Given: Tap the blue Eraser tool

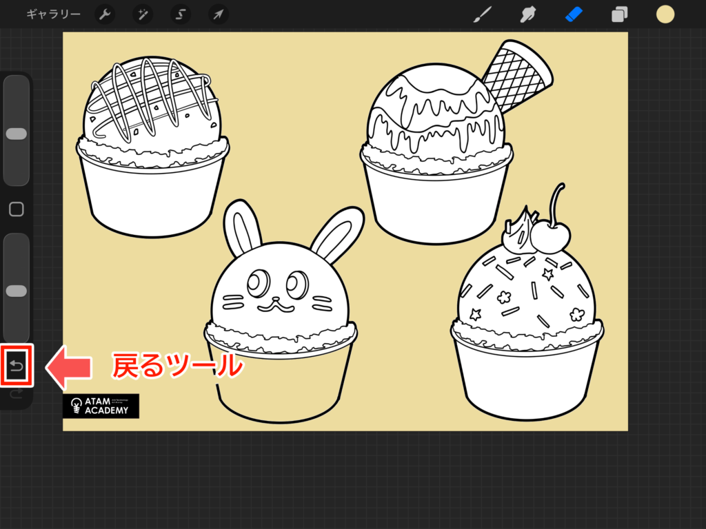Looking at the screenshot, I should pyautogui.click(x=574, y=14).
